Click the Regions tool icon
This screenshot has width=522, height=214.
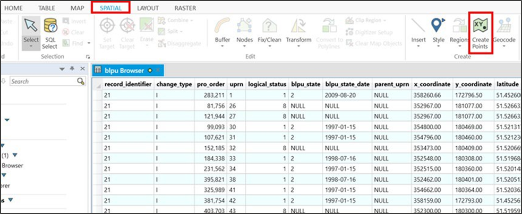(x=459, y=26)
